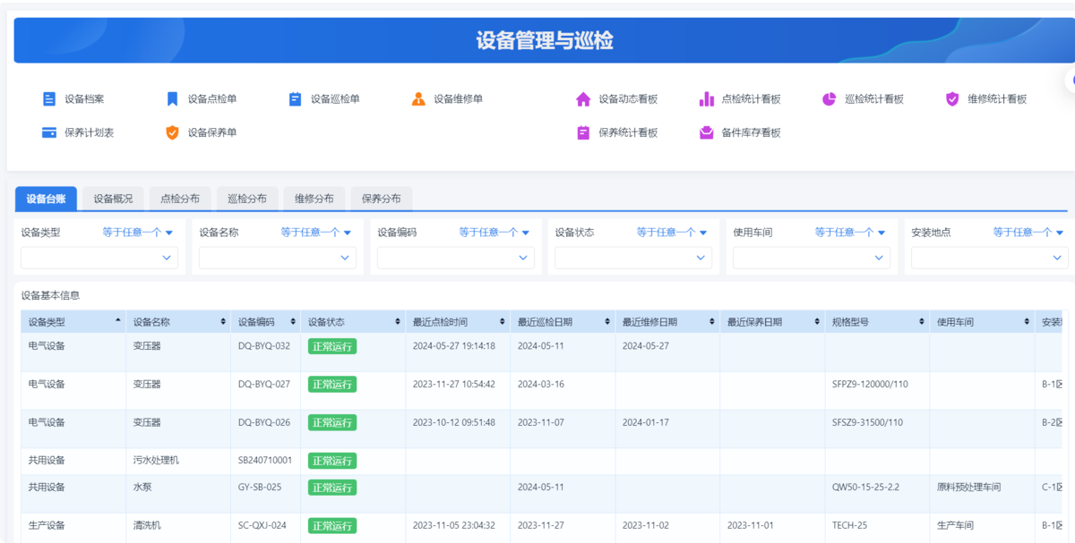This screenshot has width=1075, height=543.
Task: Click the 设备保养单 link
Action: [x=211, y=132]
